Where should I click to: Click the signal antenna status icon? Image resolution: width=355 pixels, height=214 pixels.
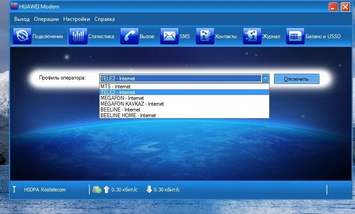click(14, 190)
